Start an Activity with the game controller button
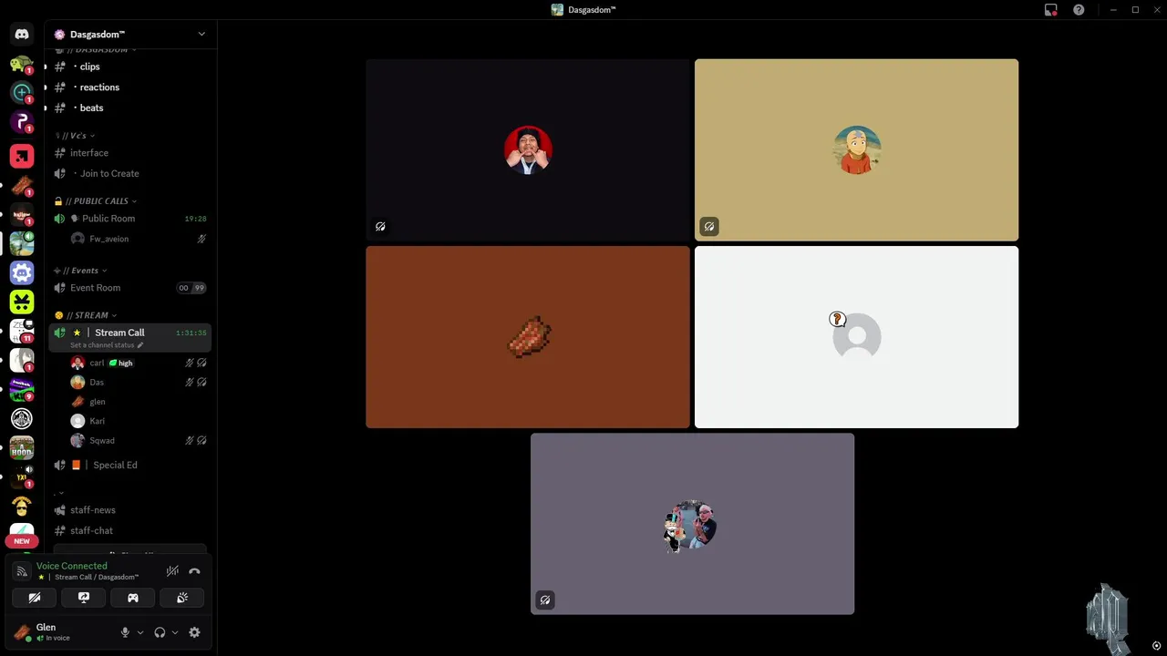Image resolution: width=1167 pixels, height=656 pixels. coord(133,598)
